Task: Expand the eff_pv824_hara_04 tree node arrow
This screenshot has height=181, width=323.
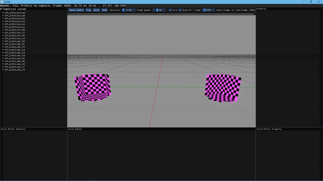Action: [x=3, y=13]
